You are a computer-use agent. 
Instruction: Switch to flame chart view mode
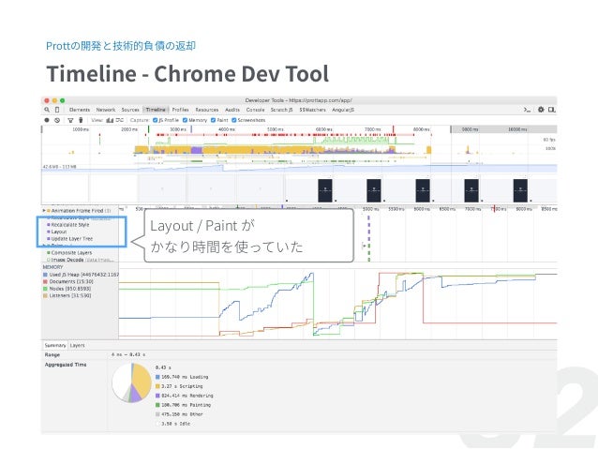click(x=120, y=120)
